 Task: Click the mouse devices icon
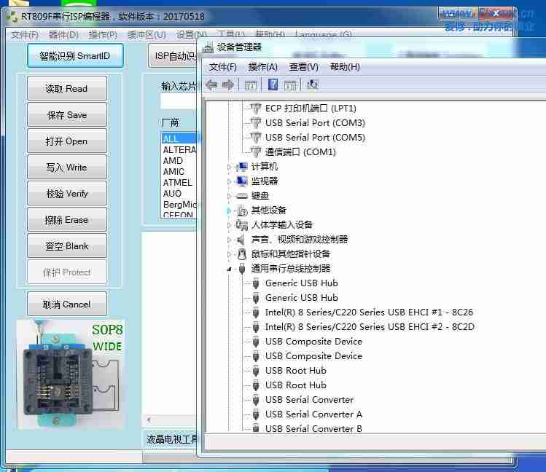(242, 254)
